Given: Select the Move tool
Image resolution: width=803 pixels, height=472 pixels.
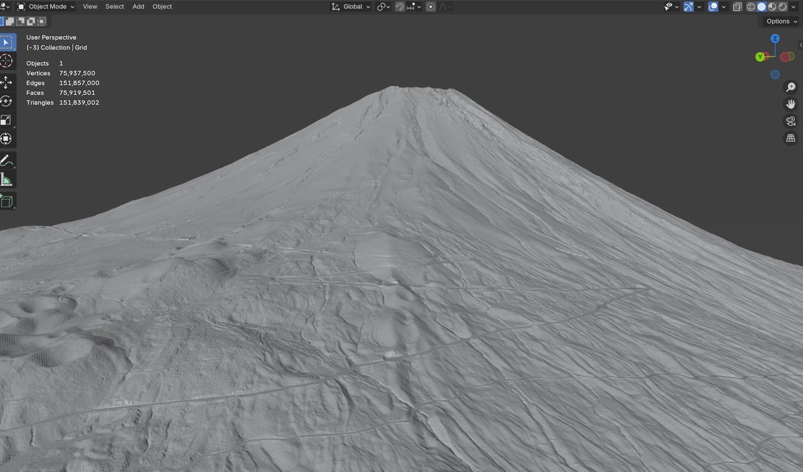Looking at the screenshot, I should pyautogui.click(x=7, y=82).
